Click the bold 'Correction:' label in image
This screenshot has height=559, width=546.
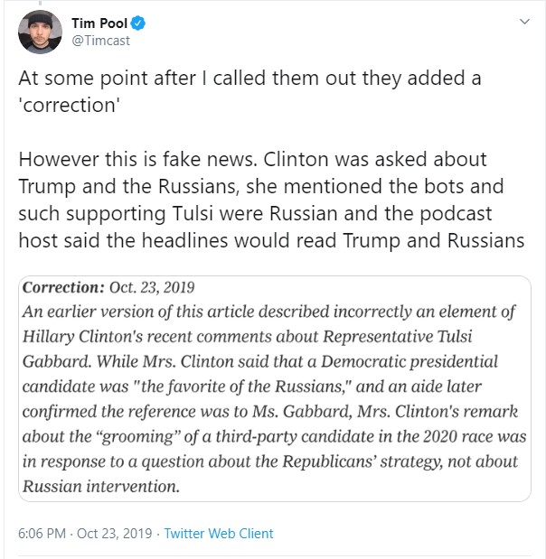[62, 289]
